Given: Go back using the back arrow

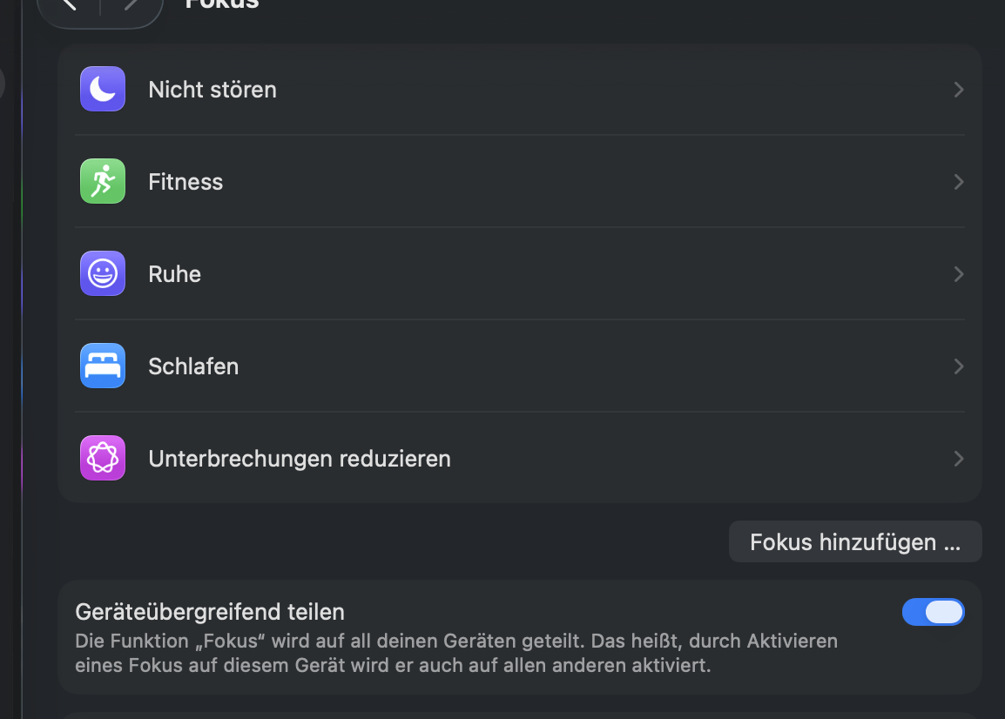Looking at the screenshot, I should pos(70,4).
